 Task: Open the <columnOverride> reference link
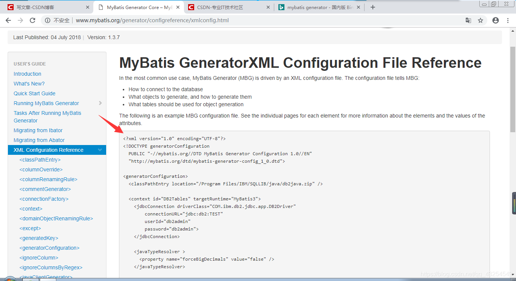[41, 170]
